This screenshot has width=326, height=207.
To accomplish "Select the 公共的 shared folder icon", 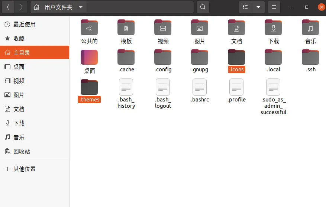I will pos(89,28).
